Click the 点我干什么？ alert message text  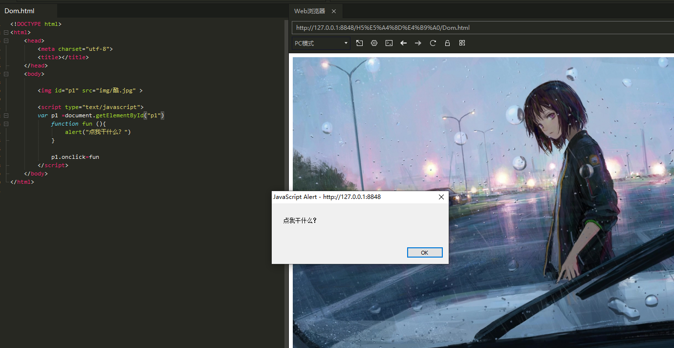point(300,220)
